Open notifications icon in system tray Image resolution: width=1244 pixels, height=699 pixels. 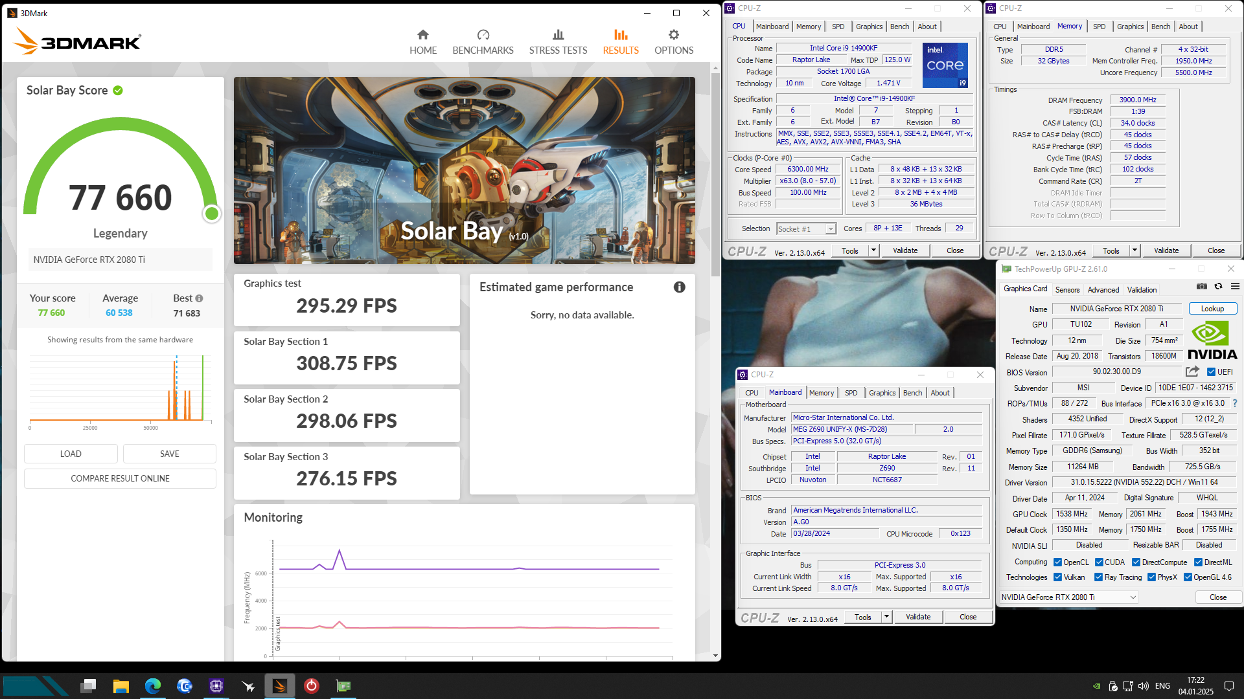[1228, 686]
